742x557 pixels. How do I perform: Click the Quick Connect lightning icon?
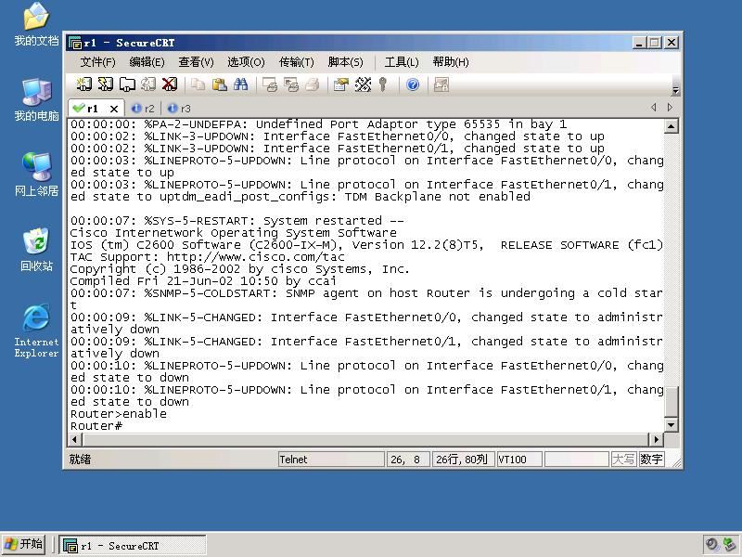(x=106, y=84)
